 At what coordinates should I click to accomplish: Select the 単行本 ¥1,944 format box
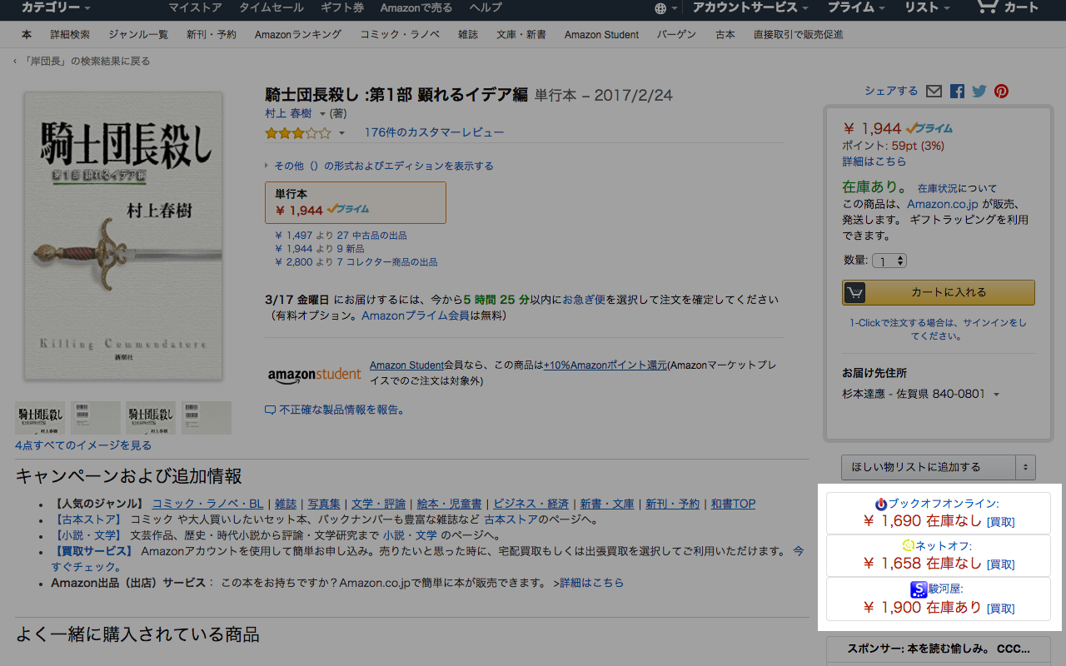(356, 202)
